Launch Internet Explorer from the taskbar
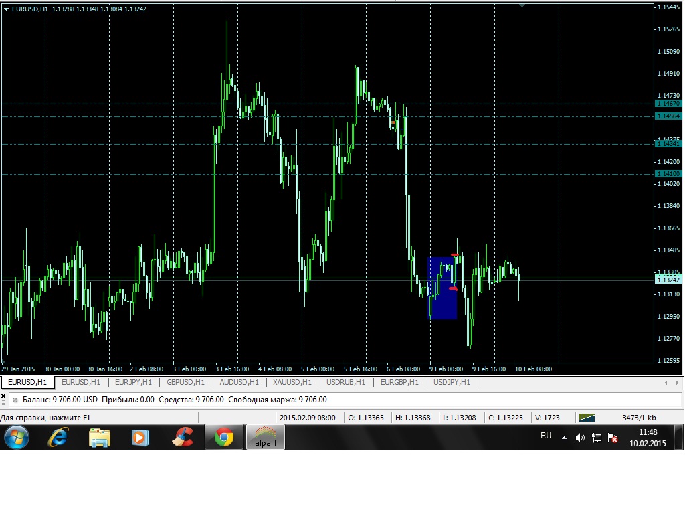 [58, 437]
